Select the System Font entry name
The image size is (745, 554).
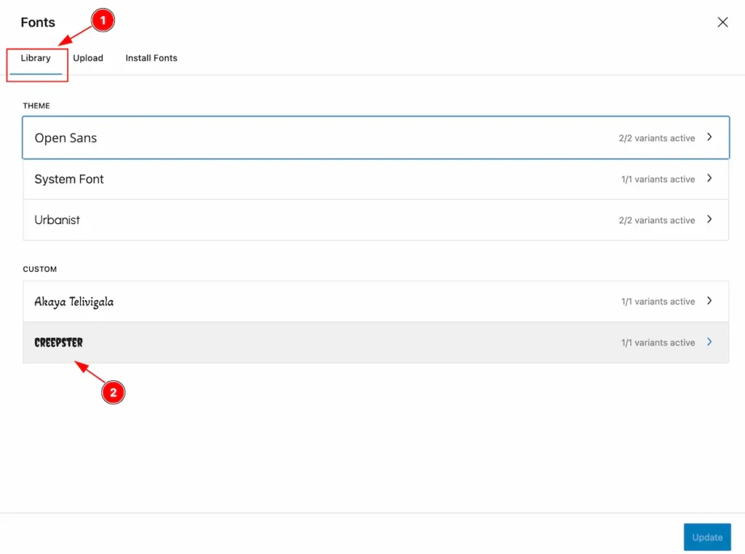coord(69,179)
